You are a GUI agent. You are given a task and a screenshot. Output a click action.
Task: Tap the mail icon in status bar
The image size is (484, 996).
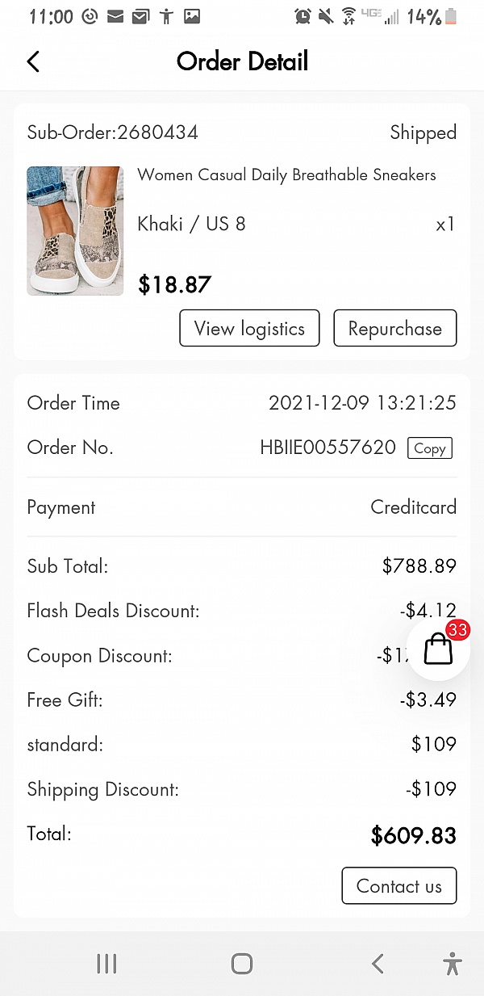click(x=115, y=16)
